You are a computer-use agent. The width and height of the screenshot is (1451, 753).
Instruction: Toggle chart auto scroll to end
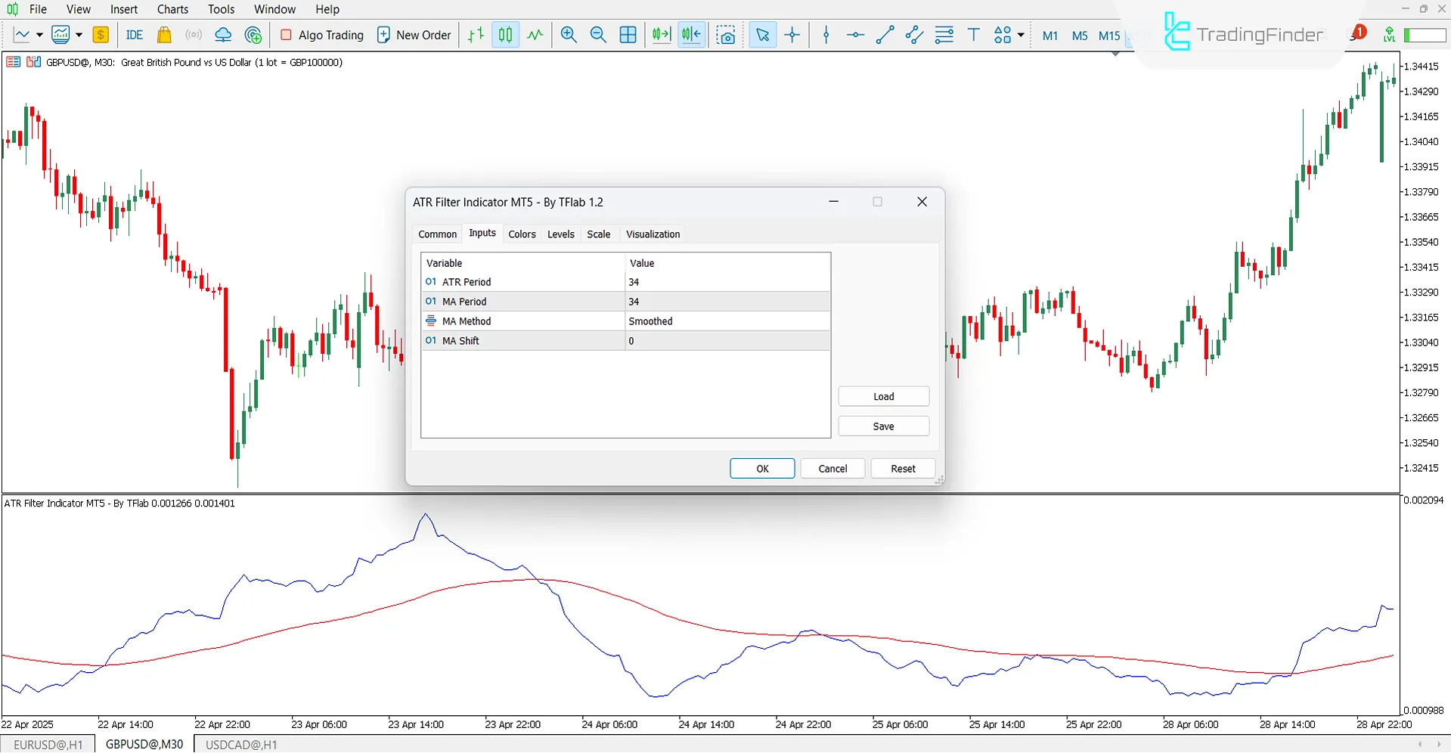pos(662,35)
